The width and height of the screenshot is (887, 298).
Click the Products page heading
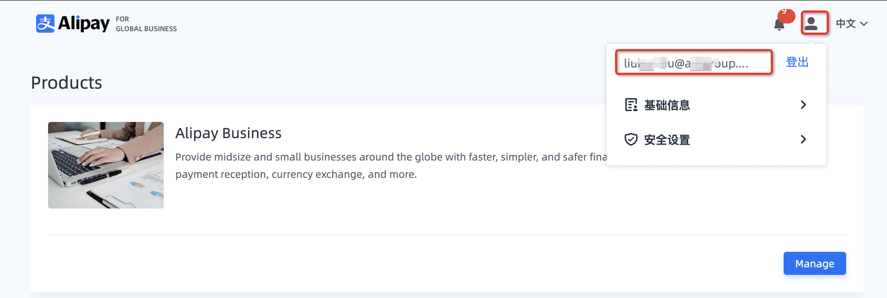(x=67, y=83)
